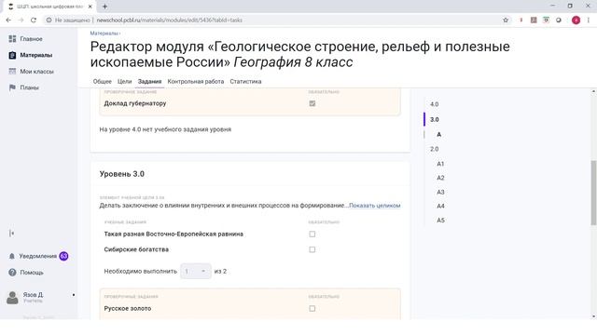Open task Сибирские богатства
Image resolution: width=597 pixels, height=335 pixels.
[136, 249]
